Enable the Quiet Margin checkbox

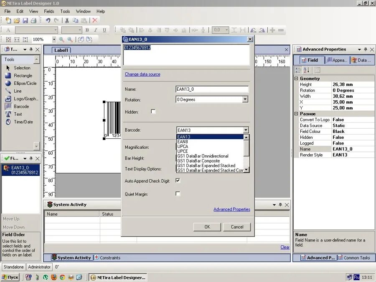(178, 193)
